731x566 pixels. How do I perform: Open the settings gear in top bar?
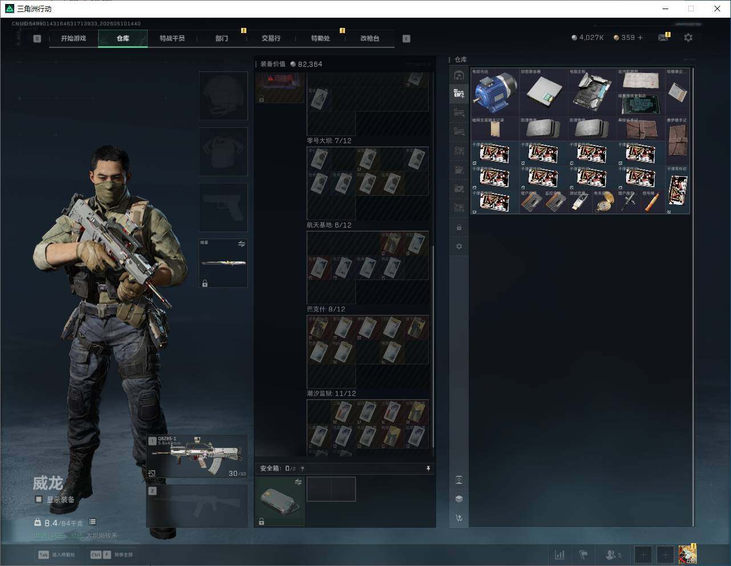point(688,38)
